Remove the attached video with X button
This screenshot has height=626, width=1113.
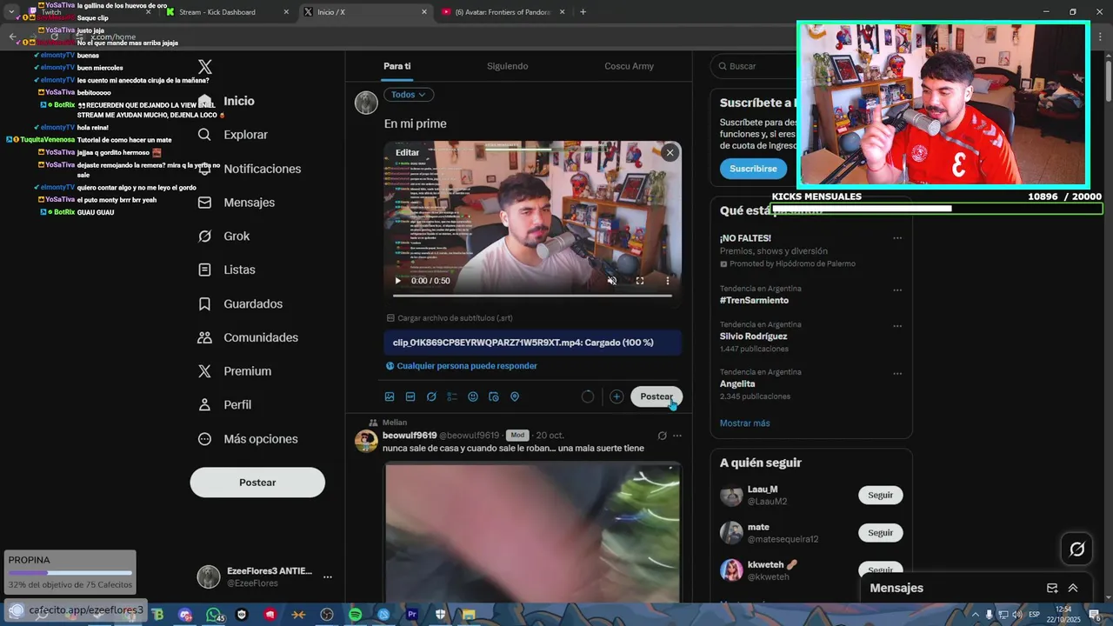click(x=670, y=153)
